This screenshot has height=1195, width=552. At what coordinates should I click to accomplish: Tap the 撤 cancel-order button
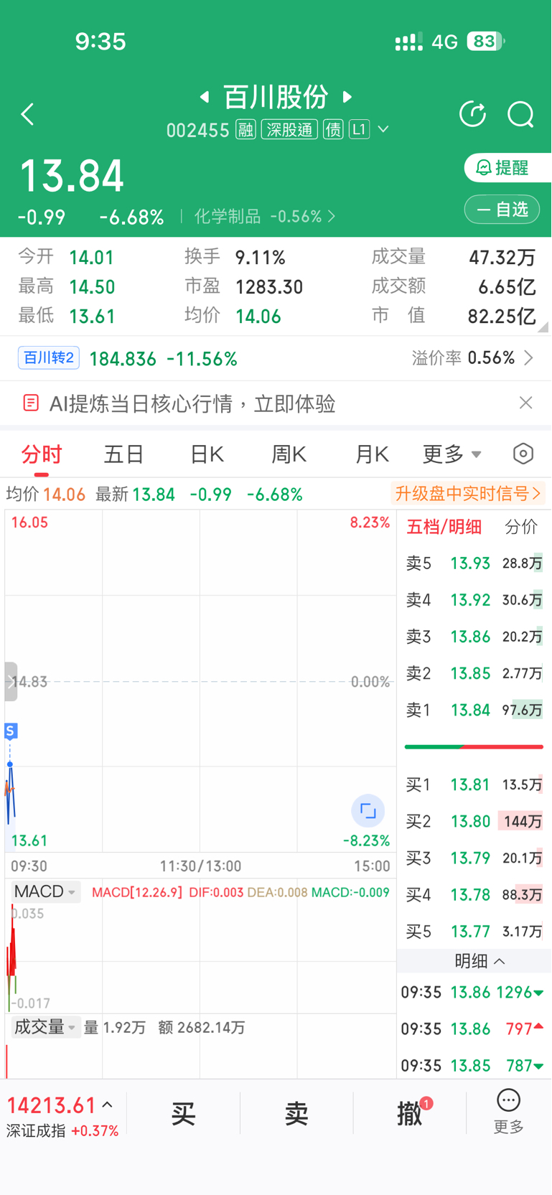[410, 1114]
